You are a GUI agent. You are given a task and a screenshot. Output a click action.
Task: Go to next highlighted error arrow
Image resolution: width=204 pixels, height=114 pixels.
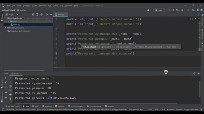click(199, 19)
